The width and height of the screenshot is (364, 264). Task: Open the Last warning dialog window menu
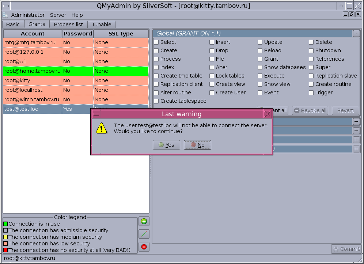pyautogui.click(x=96, y=114)
